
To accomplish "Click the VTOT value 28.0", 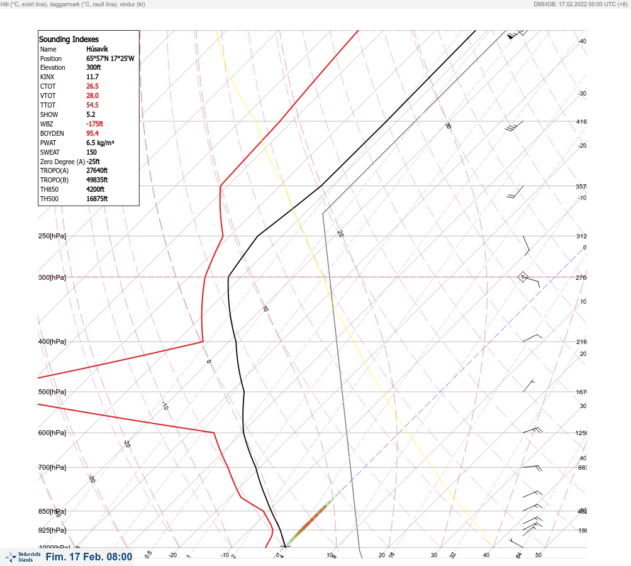I will (92, 96).
